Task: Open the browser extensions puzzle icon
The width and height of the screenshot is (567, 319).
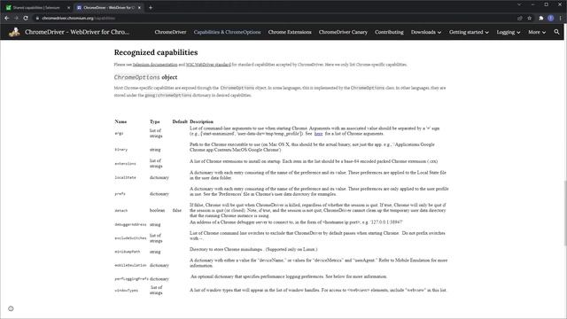Action: pos(541,18)
